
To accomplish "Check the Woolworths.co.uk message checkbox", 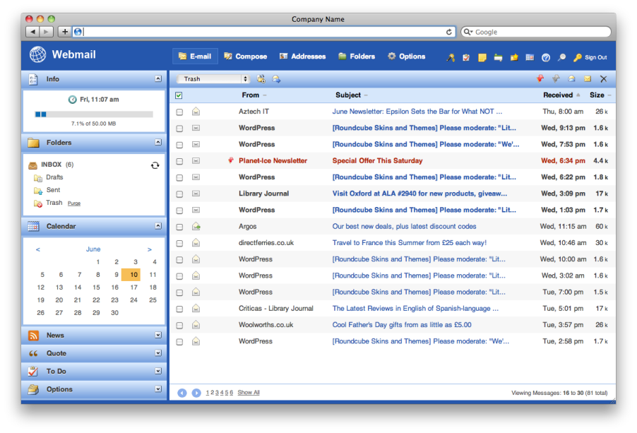I will 179,326.
